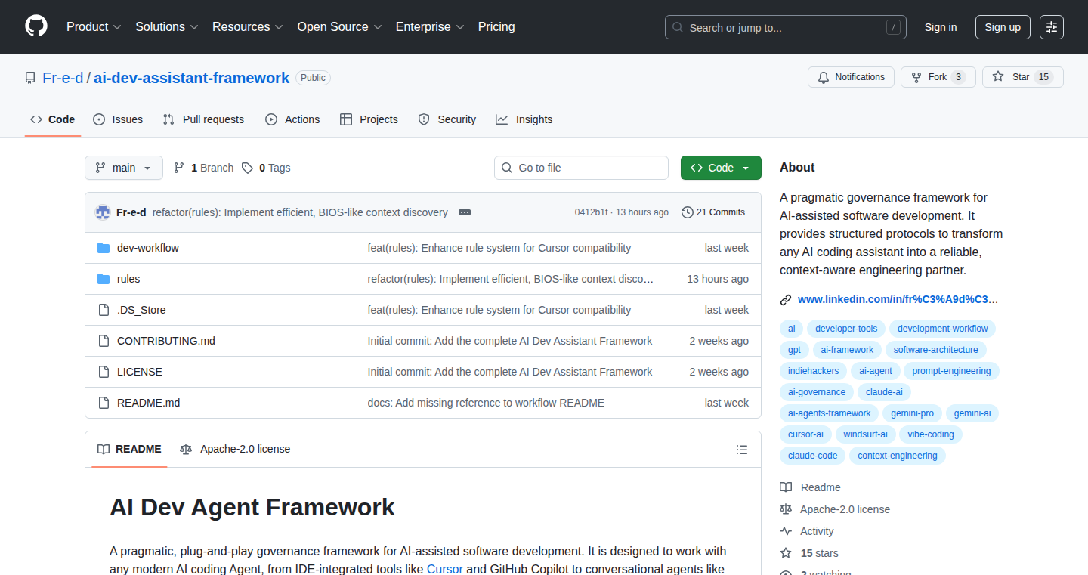Click the commit details ellipsis icon
The image size is (1088, 575).
tap(465, 212)
